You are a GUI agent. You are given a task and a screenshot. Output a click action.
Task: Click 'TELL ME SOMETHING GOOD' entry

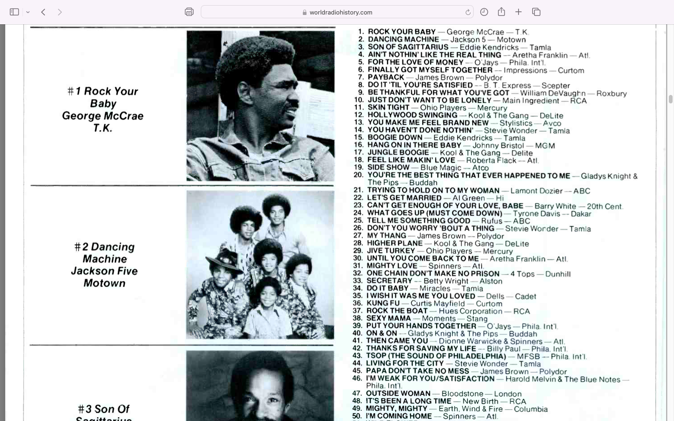point(418,220)
